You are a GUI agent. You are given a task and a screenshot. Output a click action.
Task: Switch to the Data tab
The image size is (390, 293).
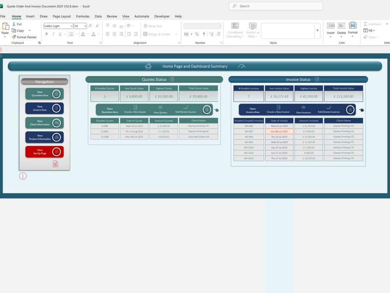(98, 16)
